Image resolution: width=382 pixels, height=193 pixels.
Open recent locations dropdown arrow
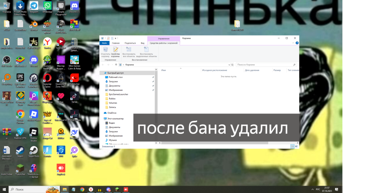[x=112, y=65]
